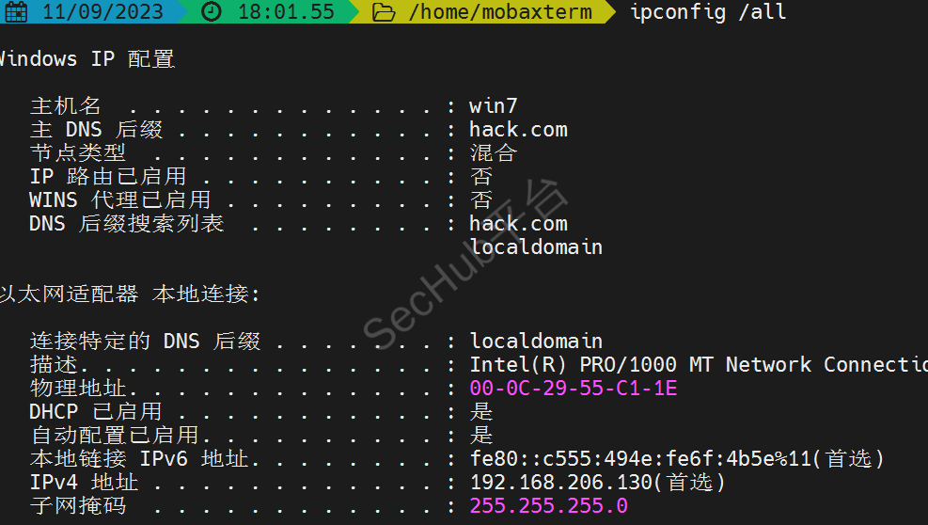Click the highlighted MAC address 00-0C-29-55-C1-1E
Viewport: 928px width, 525px height.
coord(573,389)
